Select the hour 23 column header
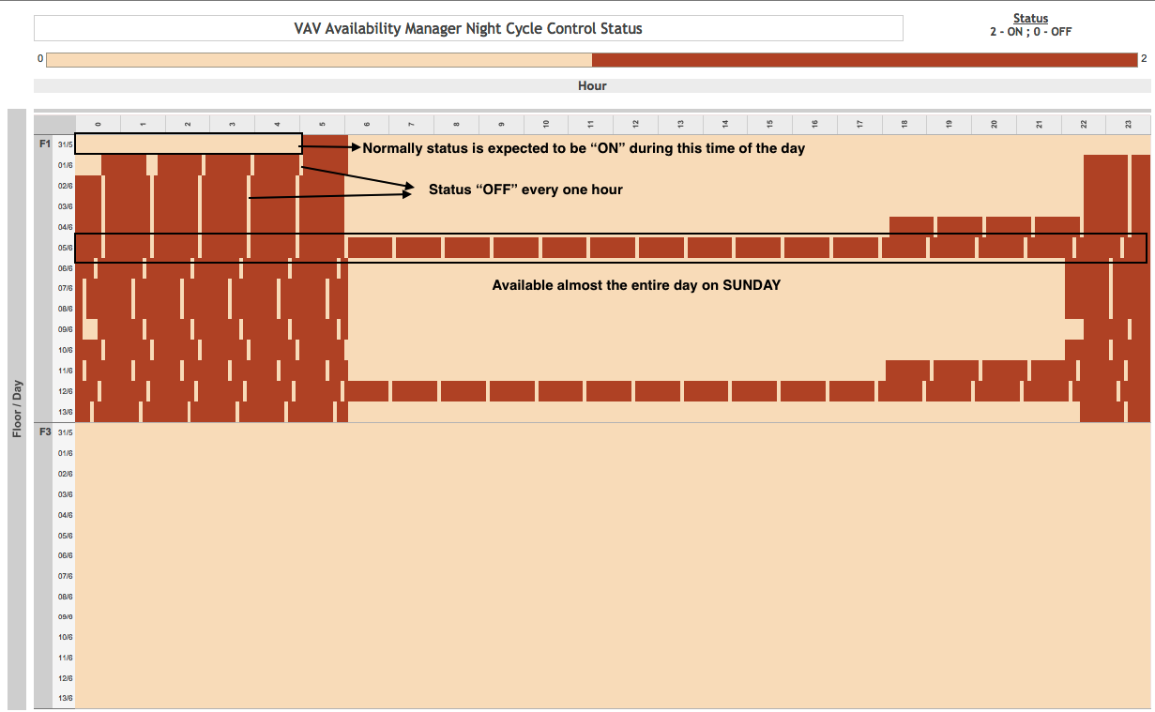This screenshot has height=712, width=1155. [1128, 124]
